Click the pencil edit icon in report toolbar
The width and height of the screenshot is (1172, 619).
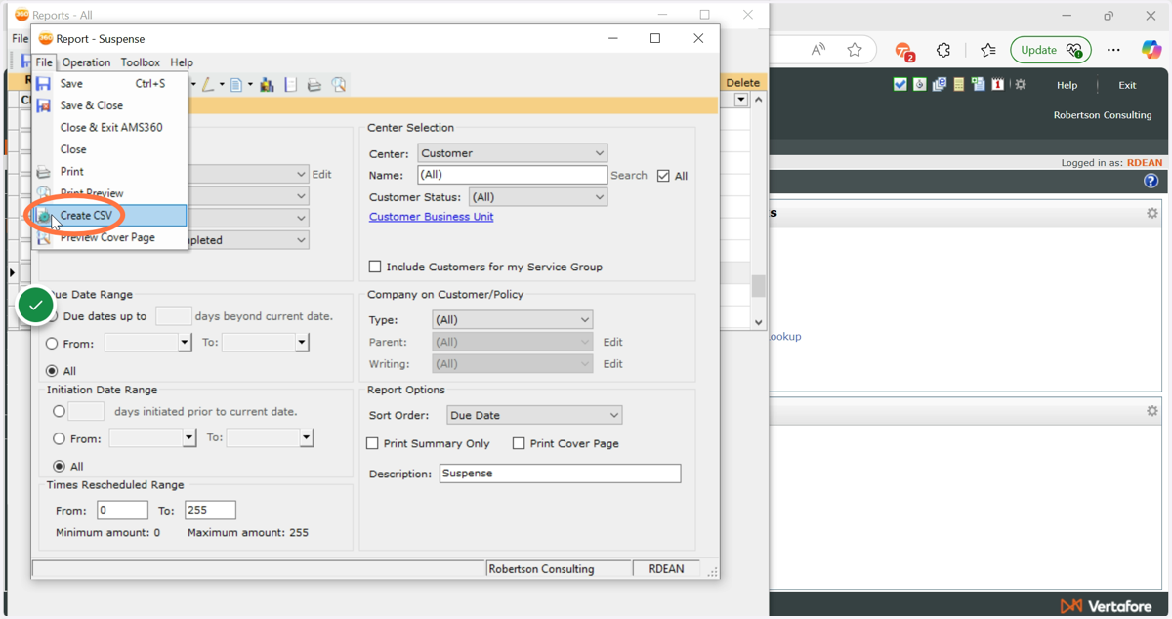coord(208,85)
